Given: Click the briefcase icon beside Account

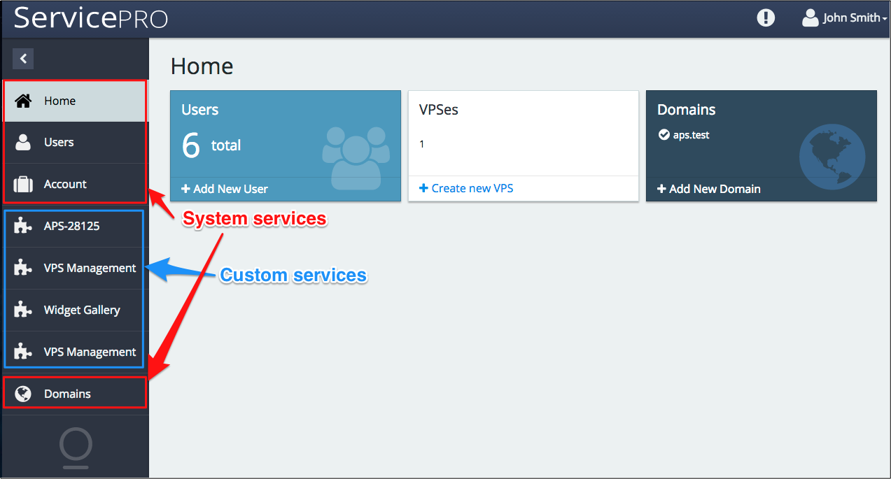Looking at the screenshot, I should point(23,185).
